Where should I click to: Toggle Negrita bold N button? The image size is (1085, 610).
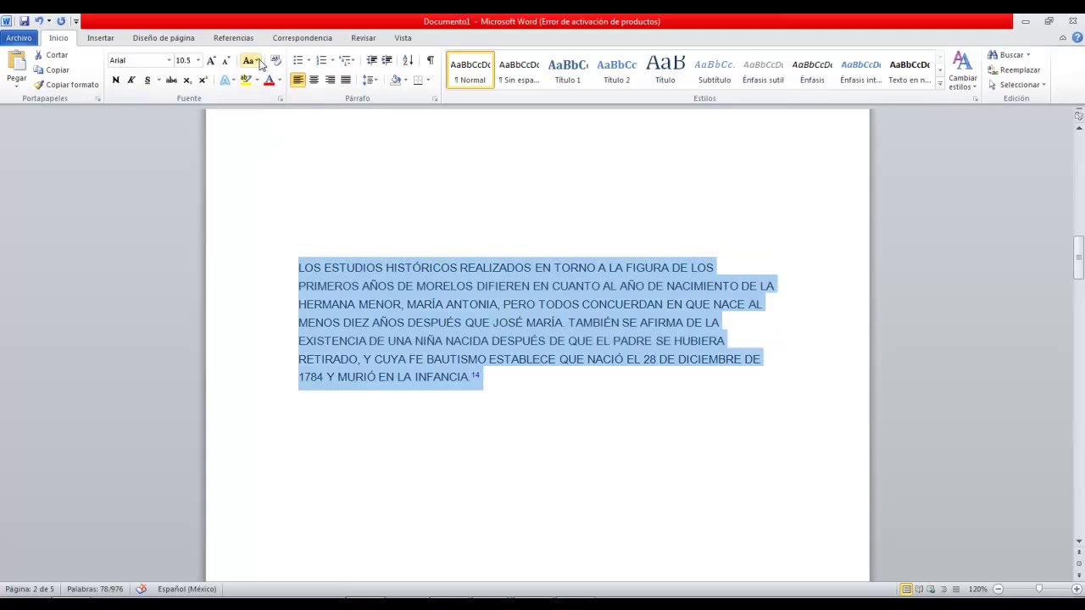116,80
